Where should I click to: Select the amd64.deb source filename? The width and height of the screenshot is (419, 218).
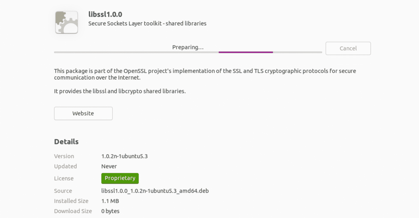pos(155,191)
